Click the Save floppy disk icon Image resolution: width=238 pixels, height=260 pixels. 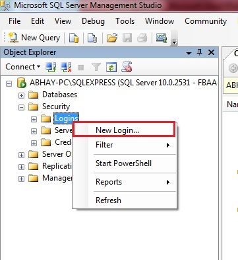[127, 38]
